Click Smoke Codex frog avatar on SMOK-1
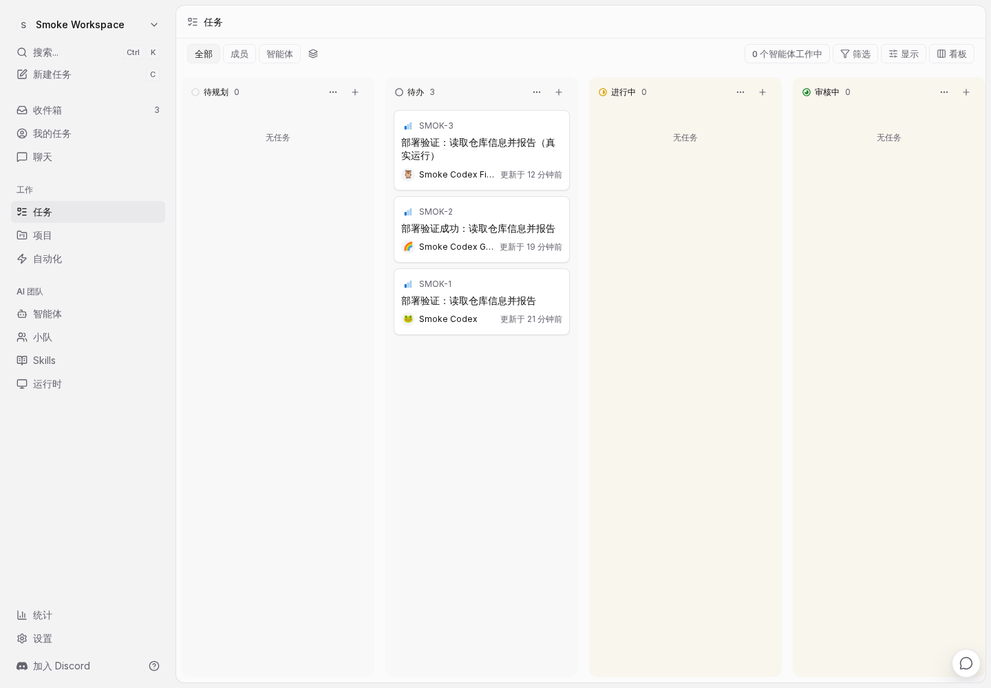This screenshot has height=688, width=991. click(408, 319)
